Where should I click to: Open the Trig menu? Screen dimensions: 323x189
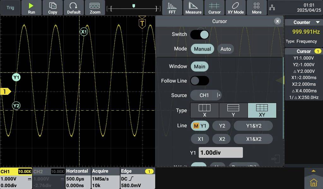[10, 7]
